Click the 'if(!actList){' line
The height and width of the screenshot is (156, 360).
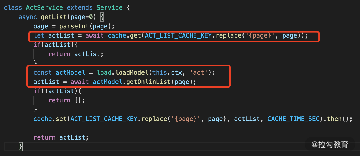coord(57,91)
